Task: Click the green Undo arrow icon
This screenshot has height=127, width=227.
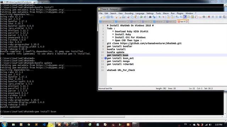Action: [141, 17]
